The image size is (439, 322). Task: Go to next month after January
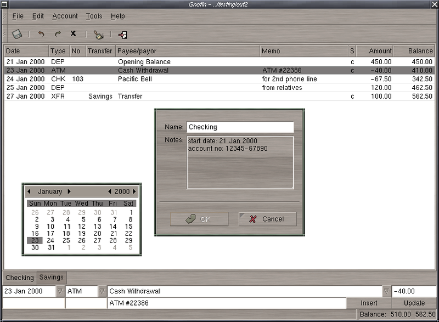pos(69,191)
